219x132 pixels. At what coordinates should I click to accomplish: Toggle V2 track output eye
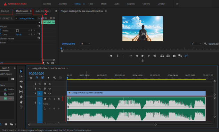pos(50,89)
